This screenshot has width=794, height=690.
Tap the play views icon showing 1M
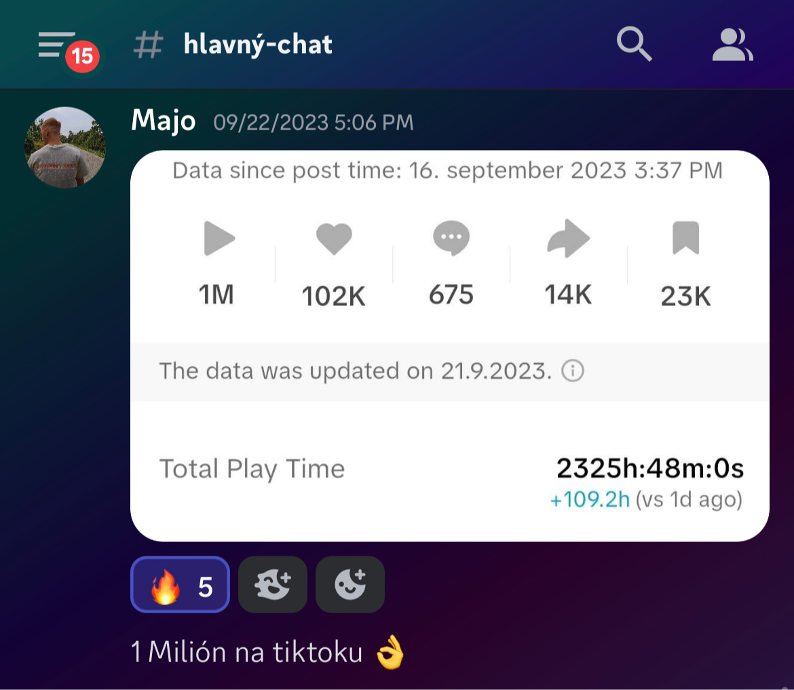click(219, 238)
